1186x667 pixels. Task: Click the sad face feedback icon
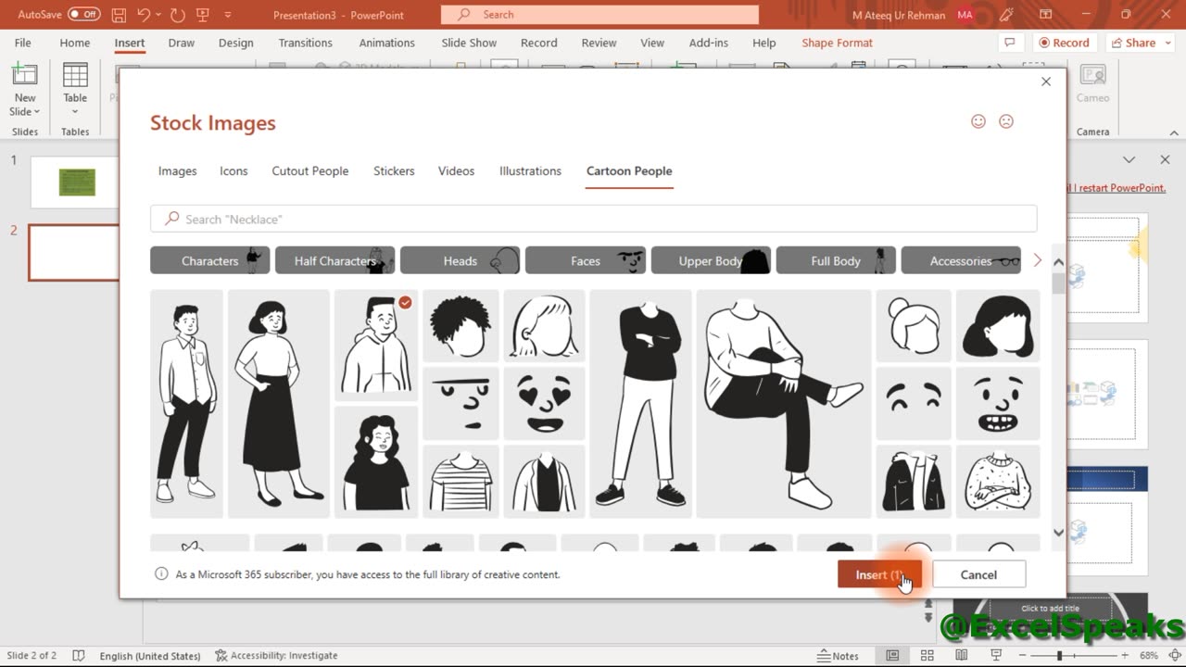(1005, 121)
